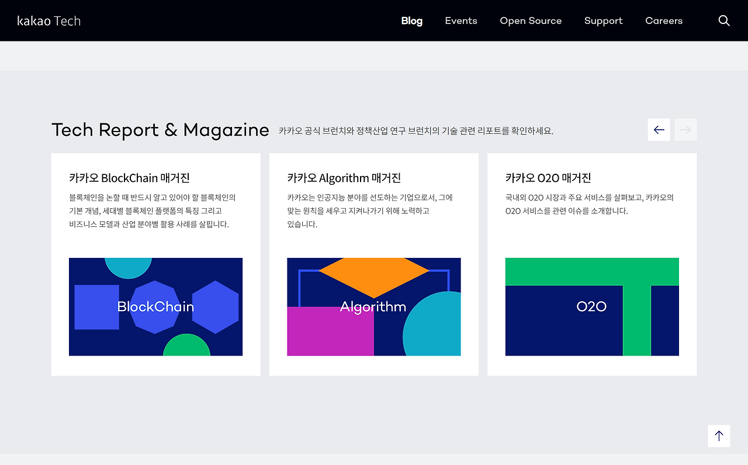This screenshot has height=465, width=748.
Task: Open the Algorithm magazine card
Action: click(373, 264)
